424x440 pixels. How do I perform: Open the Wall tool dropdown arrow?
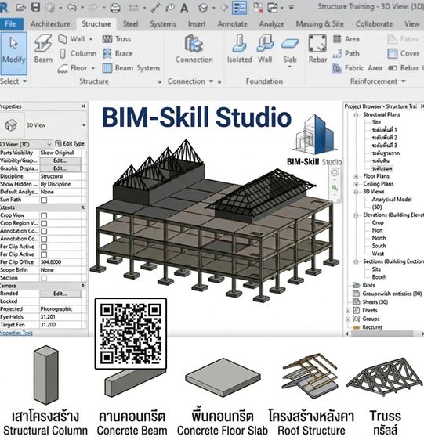pos(91,39)
